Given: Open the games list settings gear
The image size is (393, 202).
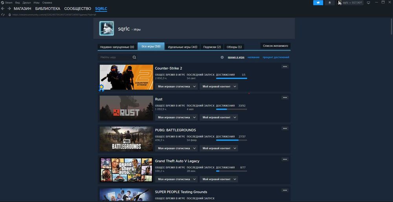Looking at the screenshot, I should coord(222,57).
